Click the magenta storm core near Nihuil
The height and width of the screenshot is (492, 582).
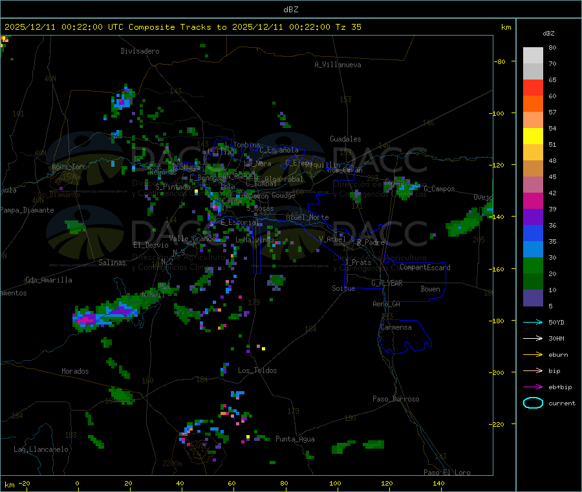[87, 319]
